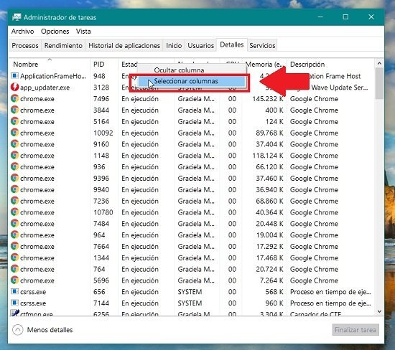Click the Menos detalles label
395x350 pixels.
tap(50, 330)
